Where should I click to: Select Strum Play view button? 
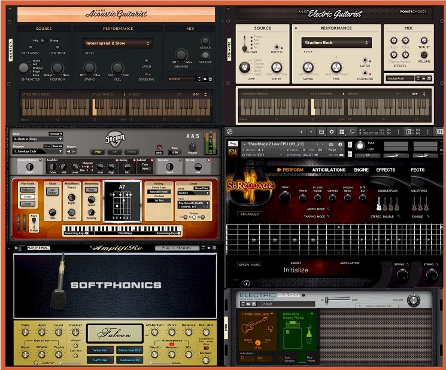pos(98,152)
